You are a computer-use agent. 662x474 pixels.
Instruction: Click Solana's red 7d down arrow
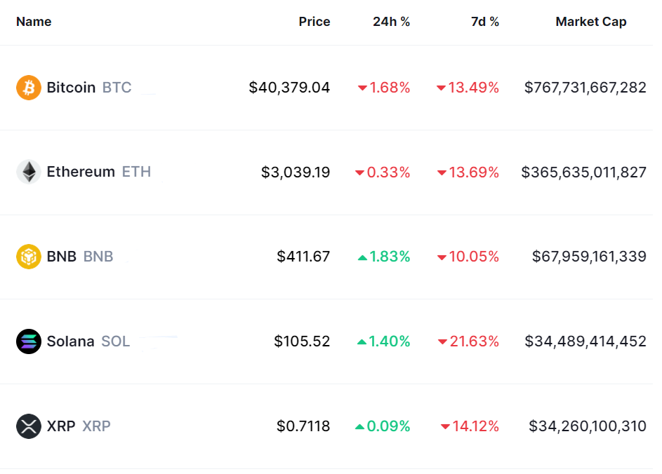point(442,342)
